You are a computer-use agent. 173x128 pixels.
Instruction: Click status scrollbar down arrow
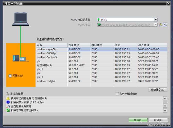(165, 110)
